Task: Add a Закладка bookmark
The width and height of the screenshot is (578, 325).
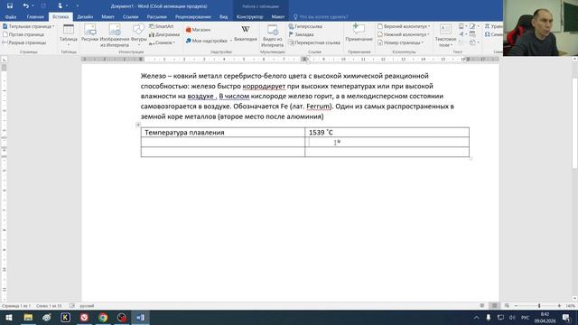Action: (x=301, y=34)
